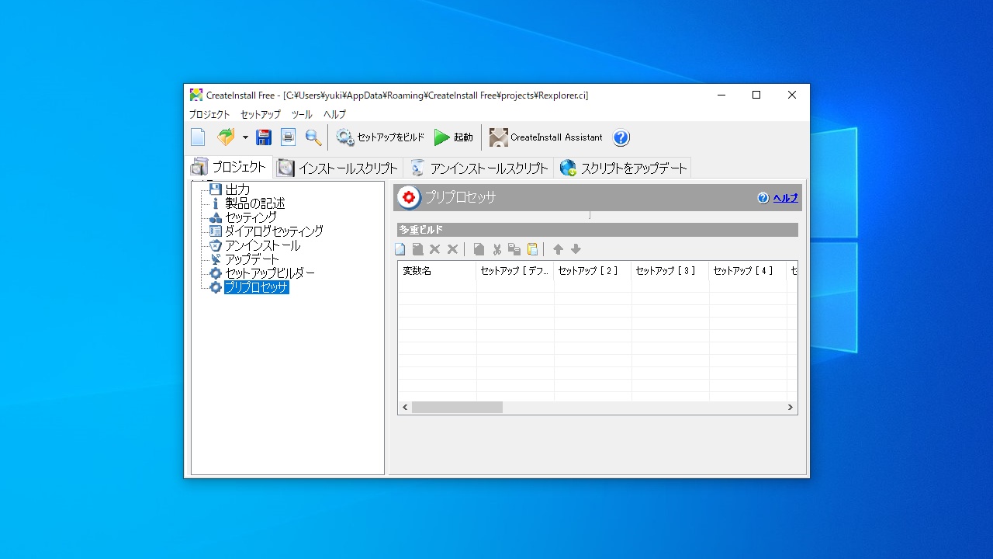This screenshot has width=993, height=559.
Task: Build the setup with セットアップをビルド
Action: click(380, 137)
